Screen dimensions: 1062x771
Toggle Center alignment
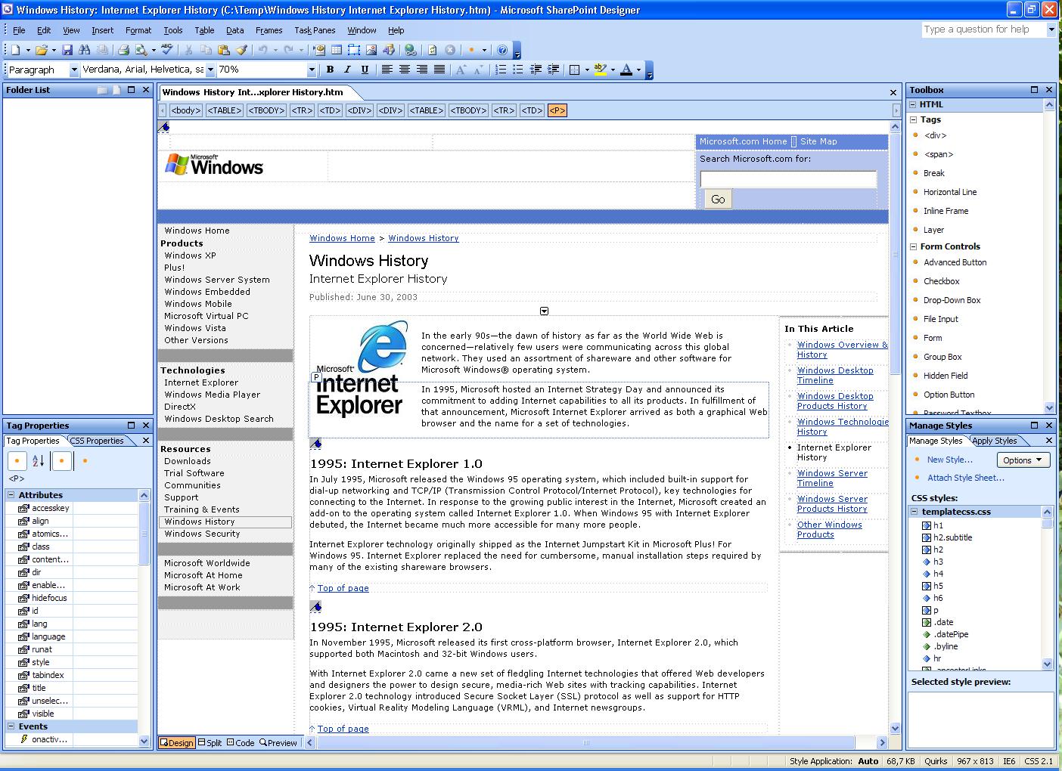click(404, 70)
